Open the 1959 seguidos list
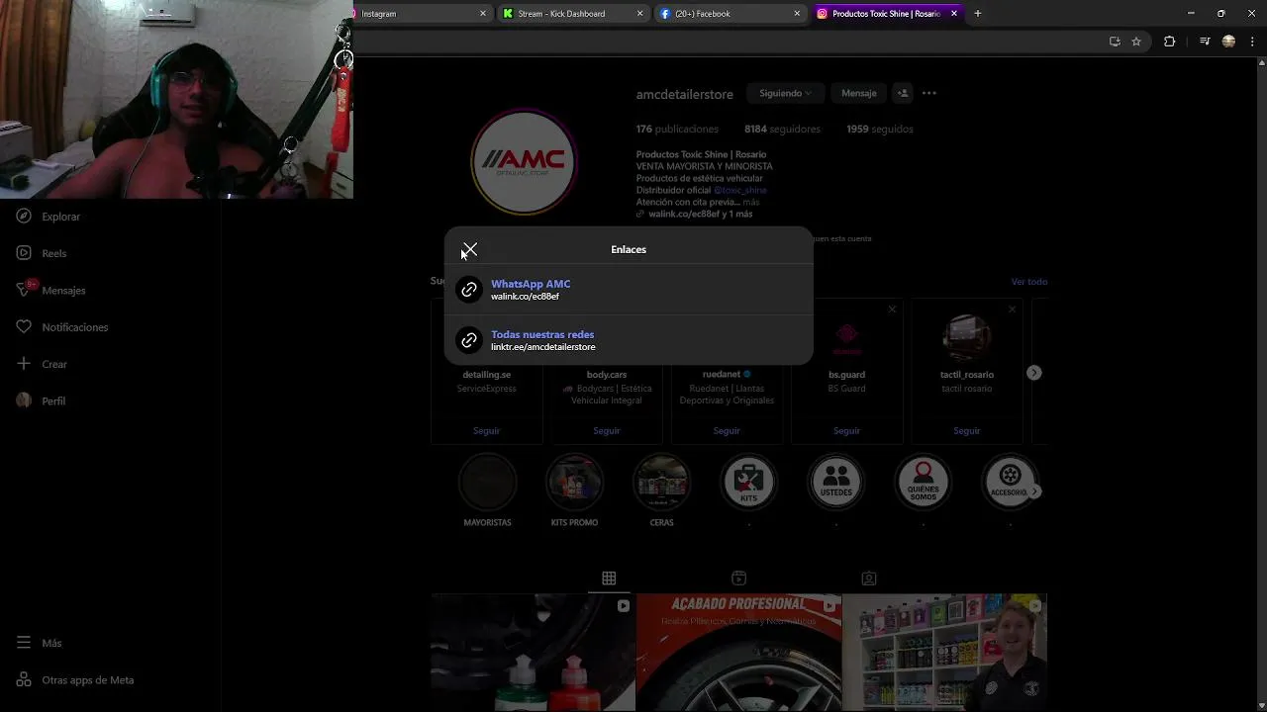The height and width of the screenshot is (712, 1267). pos(879,130)
